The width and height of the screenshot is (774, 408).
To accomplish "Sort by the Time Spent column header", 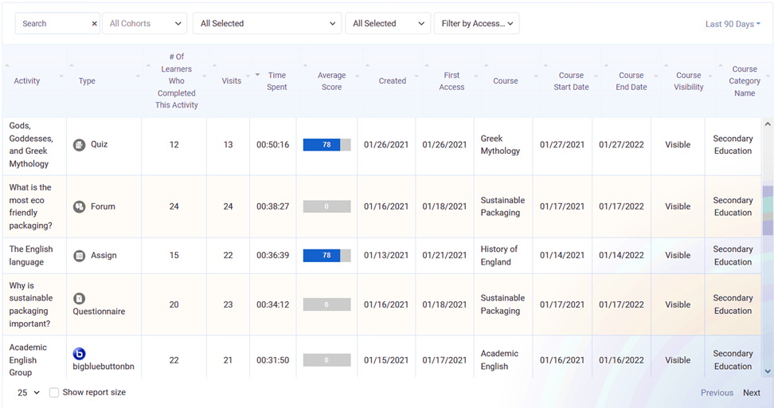I will coord(276,81).
